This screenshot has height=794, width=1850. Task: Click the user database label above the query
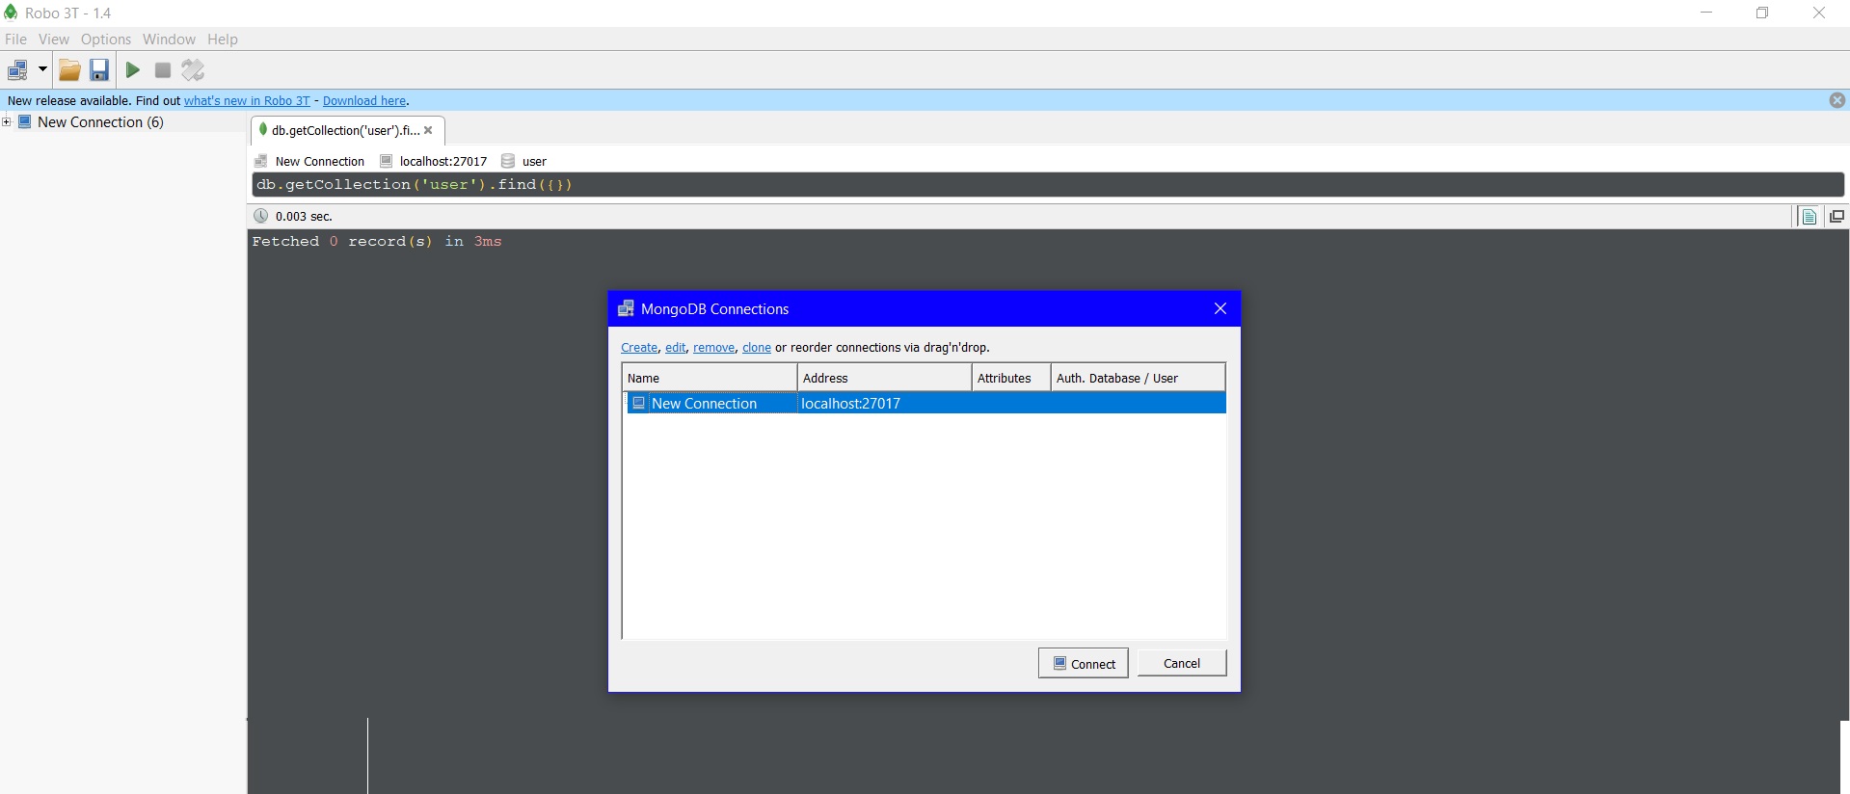(534, 162)
